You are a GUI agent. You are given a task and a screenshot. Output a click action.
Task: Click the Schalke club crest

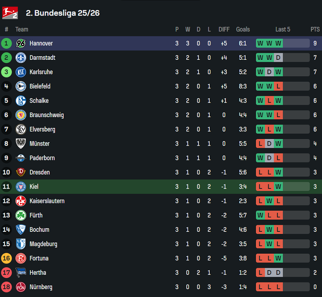tap(21, 101)
